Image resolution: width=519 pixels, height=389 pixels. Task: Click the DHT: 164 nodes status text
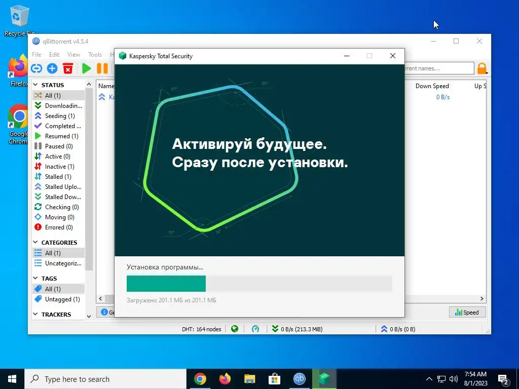(x=201, y=329)
